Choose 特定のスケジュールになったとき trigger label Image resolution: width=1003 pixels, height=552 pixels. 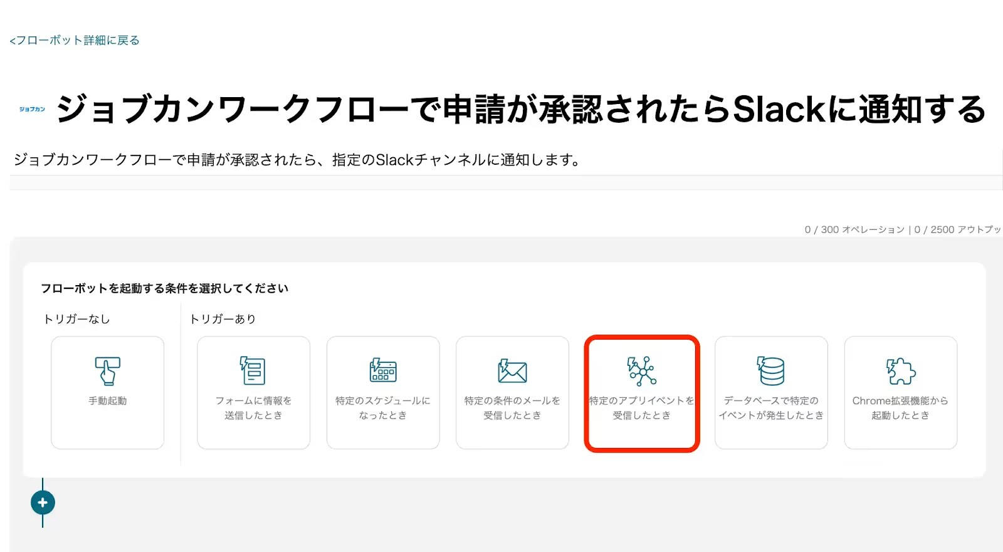[x=383, y=408]
